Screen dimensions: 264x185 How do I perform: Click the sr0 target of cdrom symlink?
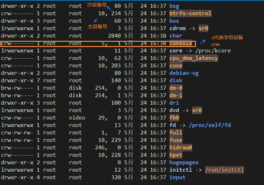(x=203, y=28)
